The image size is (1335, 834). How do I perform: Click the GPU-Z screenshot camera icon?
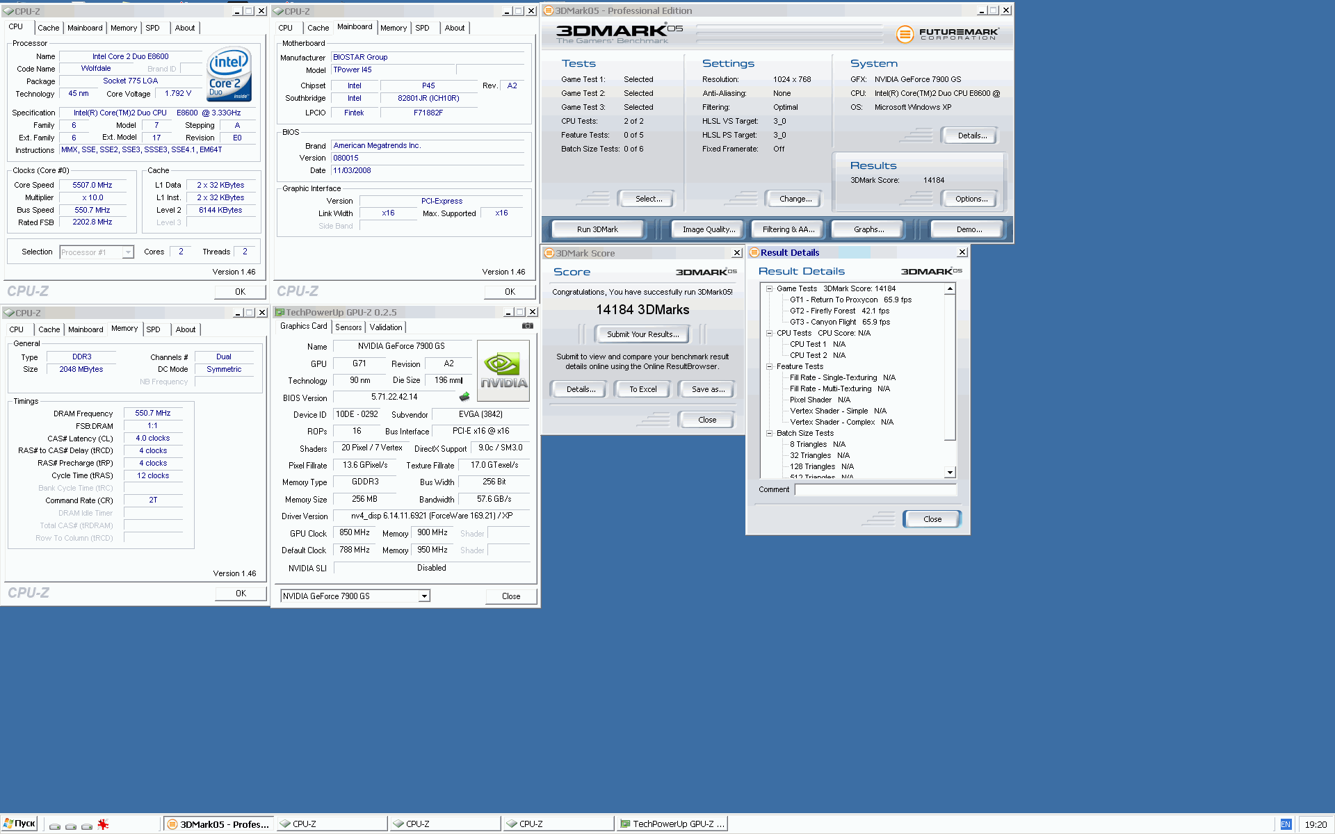[x=528, y=325]
